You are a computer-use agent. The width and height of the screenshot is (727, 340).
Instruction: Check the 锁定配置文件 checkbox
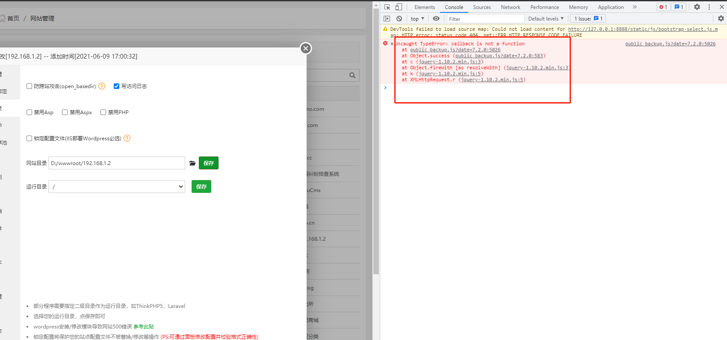[x=29, y=138]
